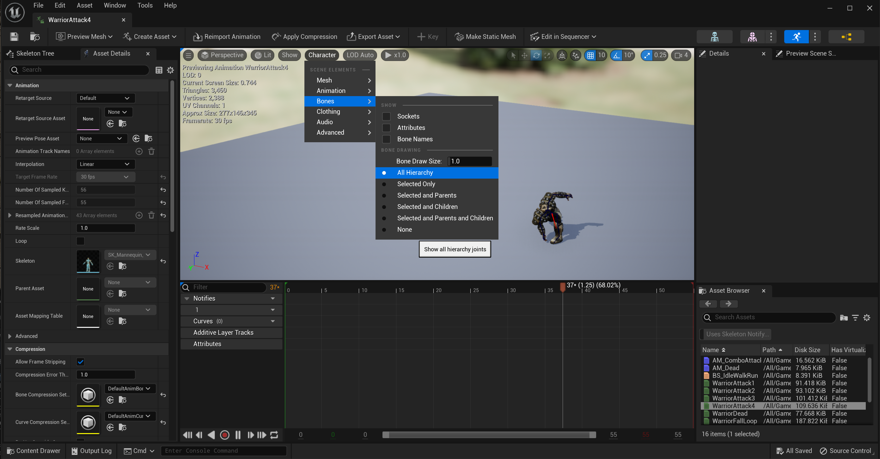Toggle scale snapping icon in viewport

click(x=646, y=55)
